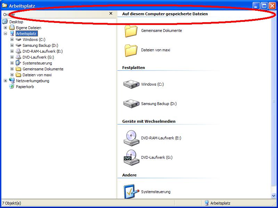Click Systemsteuerung label in right pane

click(x=156, y=192)
